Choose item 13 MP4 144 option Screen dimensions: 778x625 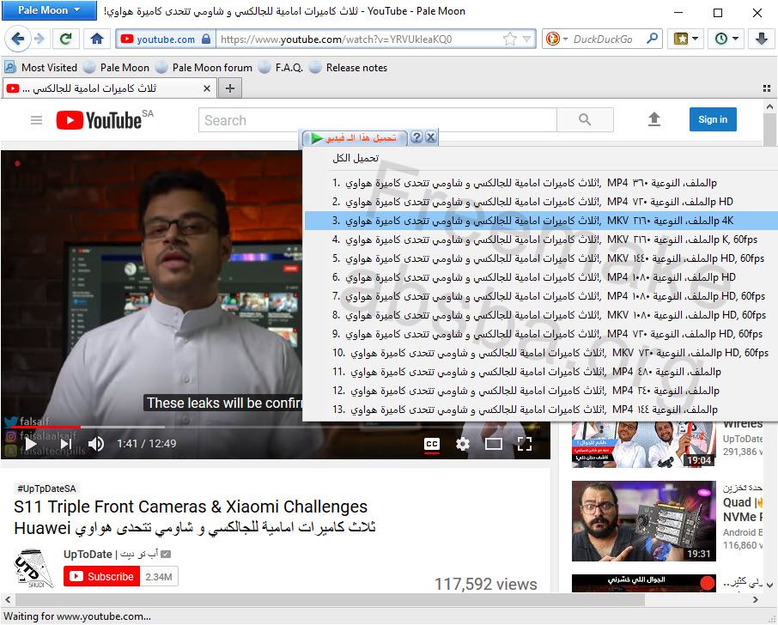(541, 410)
